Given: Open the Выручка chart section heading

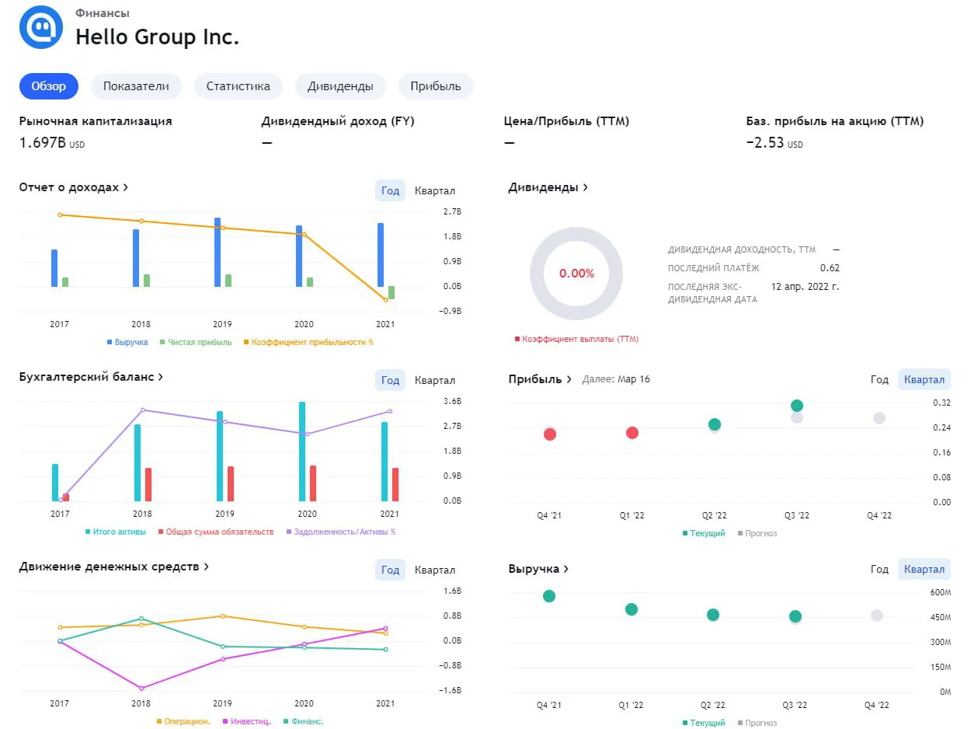Looking at the screenshot, I should pos(538,569).
